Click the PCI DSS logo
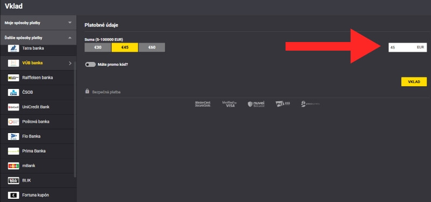The height and width of the screenshot is (202, 431). [282, 104]
